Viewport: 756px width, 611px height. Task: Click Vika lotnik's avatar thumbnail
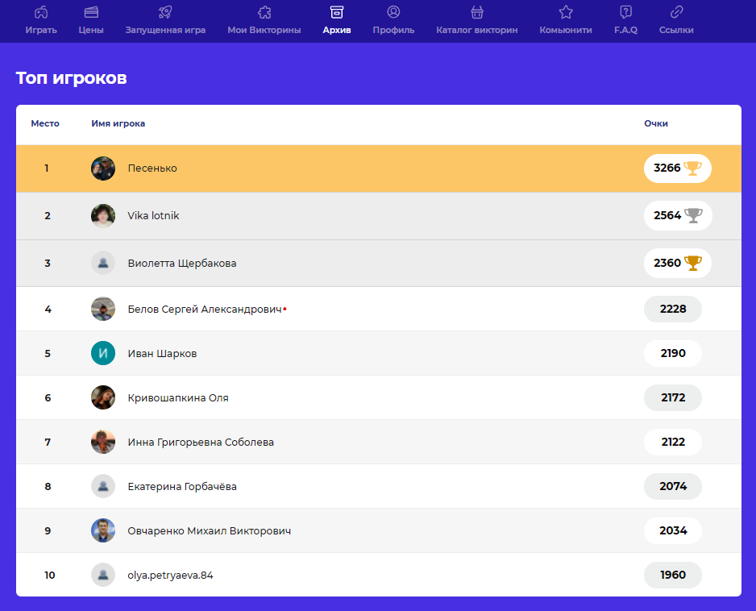click(x=103, y=215)
